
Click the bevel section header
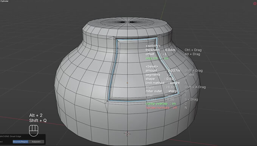(x=152, y=66)
